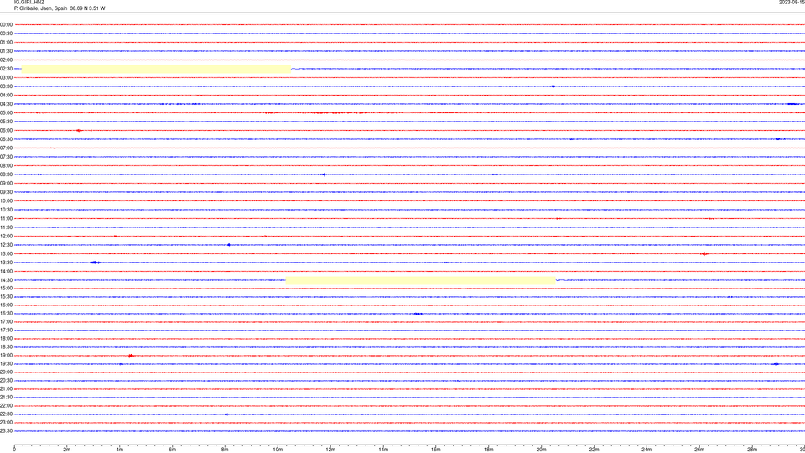Click the 19:30 time label

[x=7, y=363]
